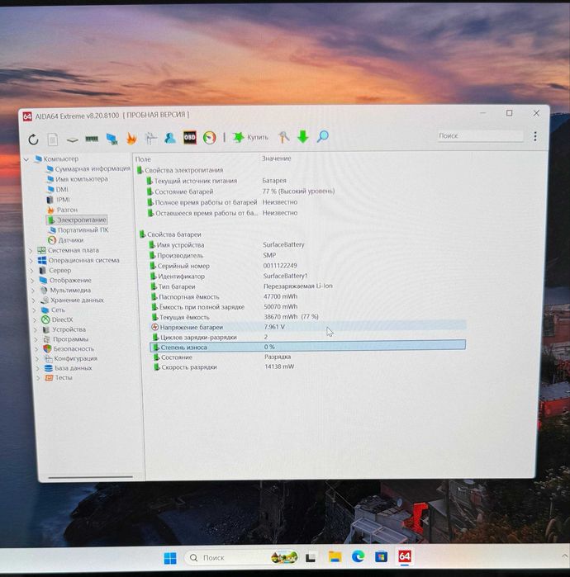Click the Купить button

click(250, 137)
